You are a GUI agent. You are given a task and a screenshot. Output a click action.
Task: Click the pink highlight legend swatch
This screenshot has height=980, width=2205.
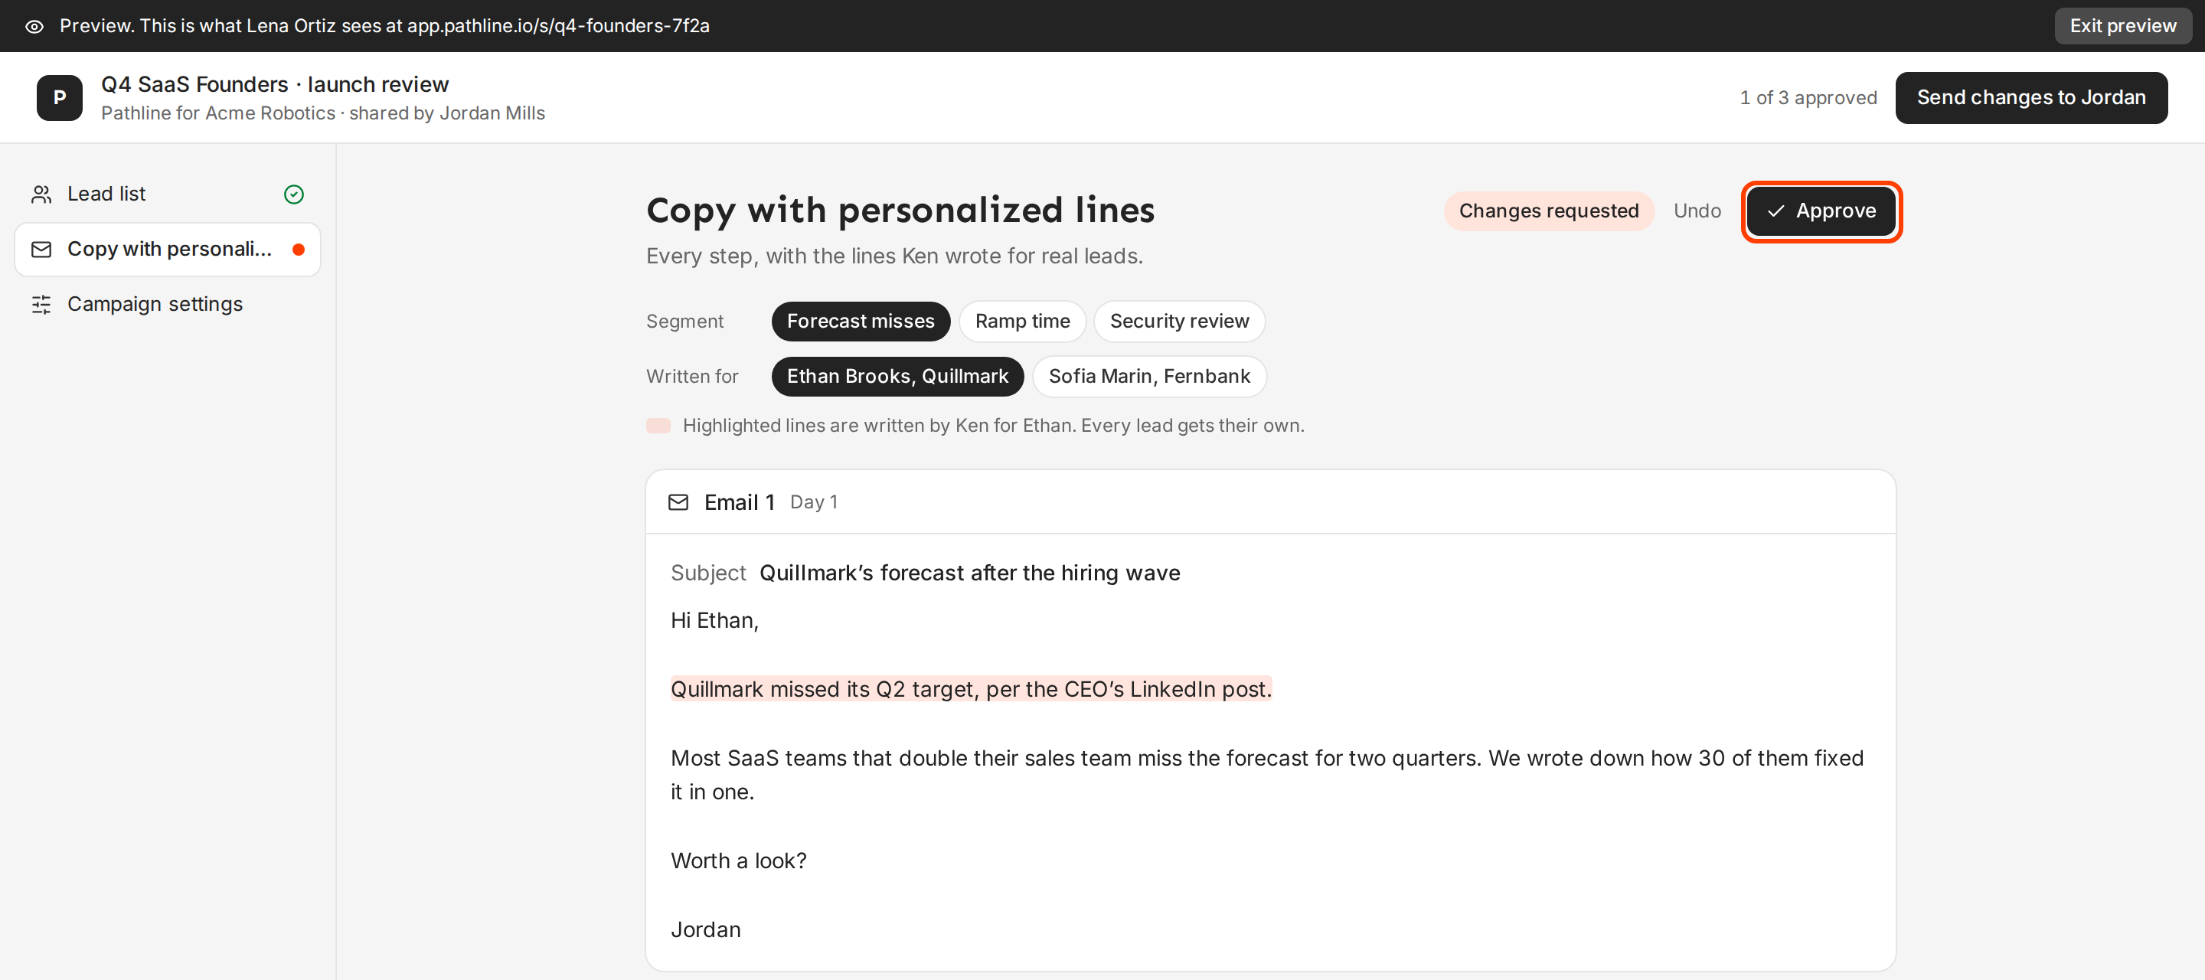coord(658,426)
